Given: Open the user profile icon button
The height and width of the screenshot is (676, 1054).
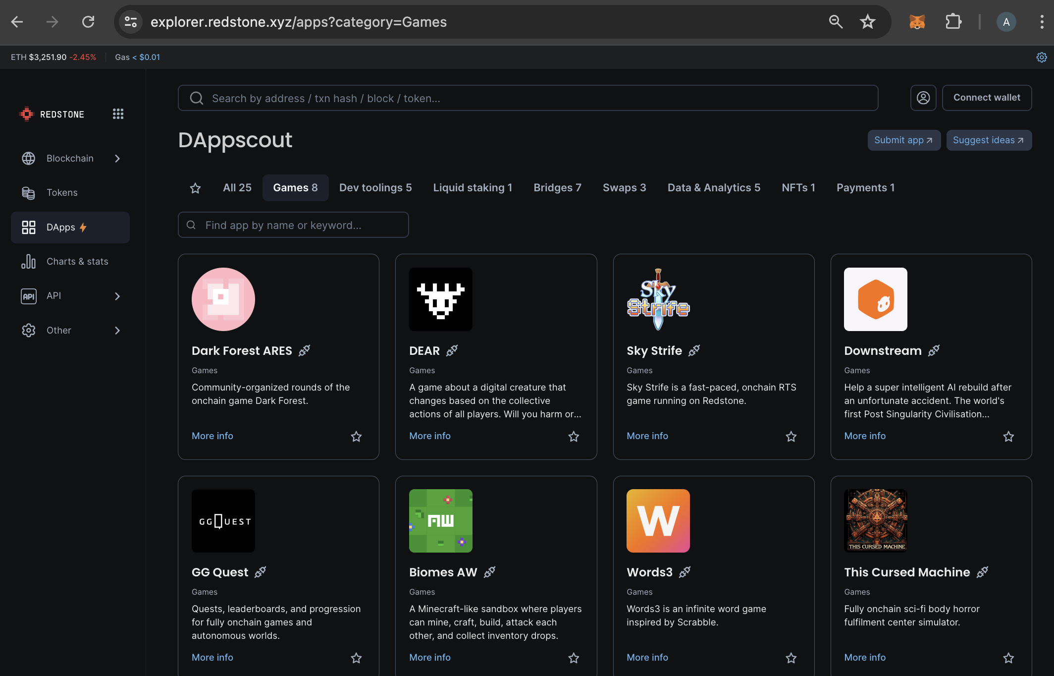Looking at the screenshot, I should [923, 98].
